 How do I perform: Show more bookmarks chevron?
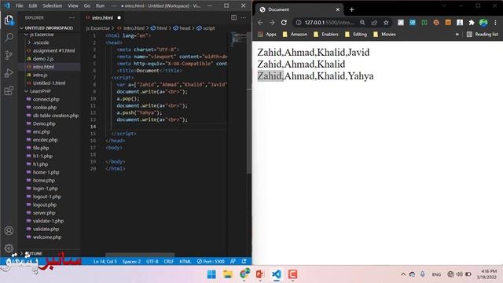click(457, 35)
